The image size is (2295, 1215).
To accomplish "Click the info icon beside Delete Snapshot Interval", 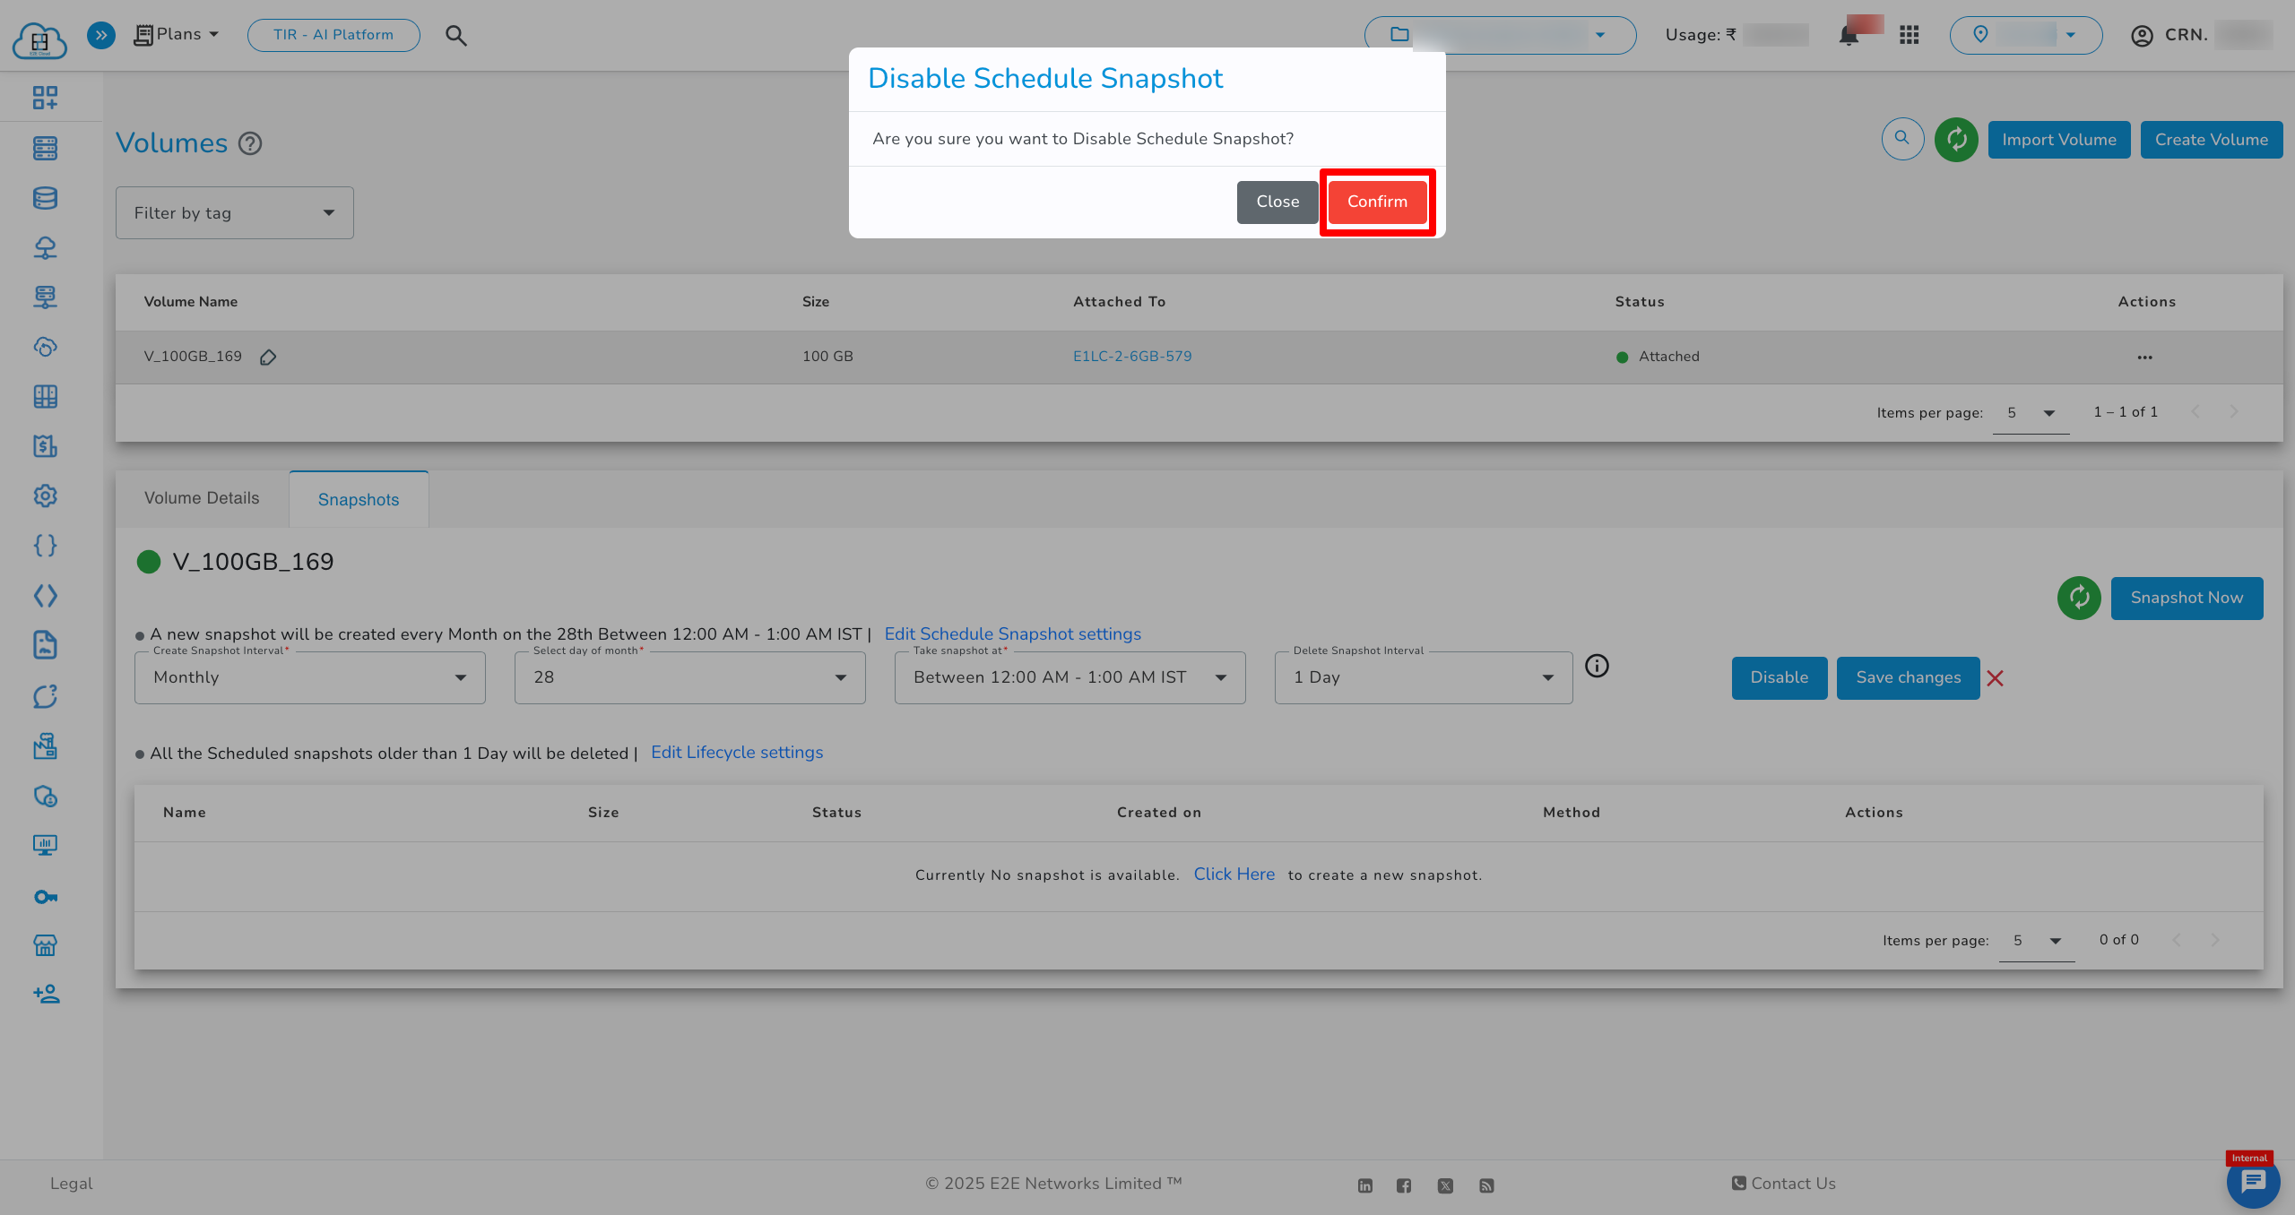I will pyautogui.click(x=1597, y=666).
